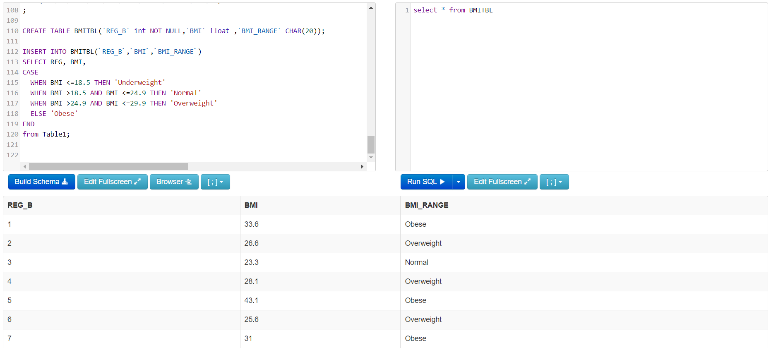The height and width of the screenshot is (348, 771).
Task: Click 'Obese' cell in row 1
Action: 584,224
